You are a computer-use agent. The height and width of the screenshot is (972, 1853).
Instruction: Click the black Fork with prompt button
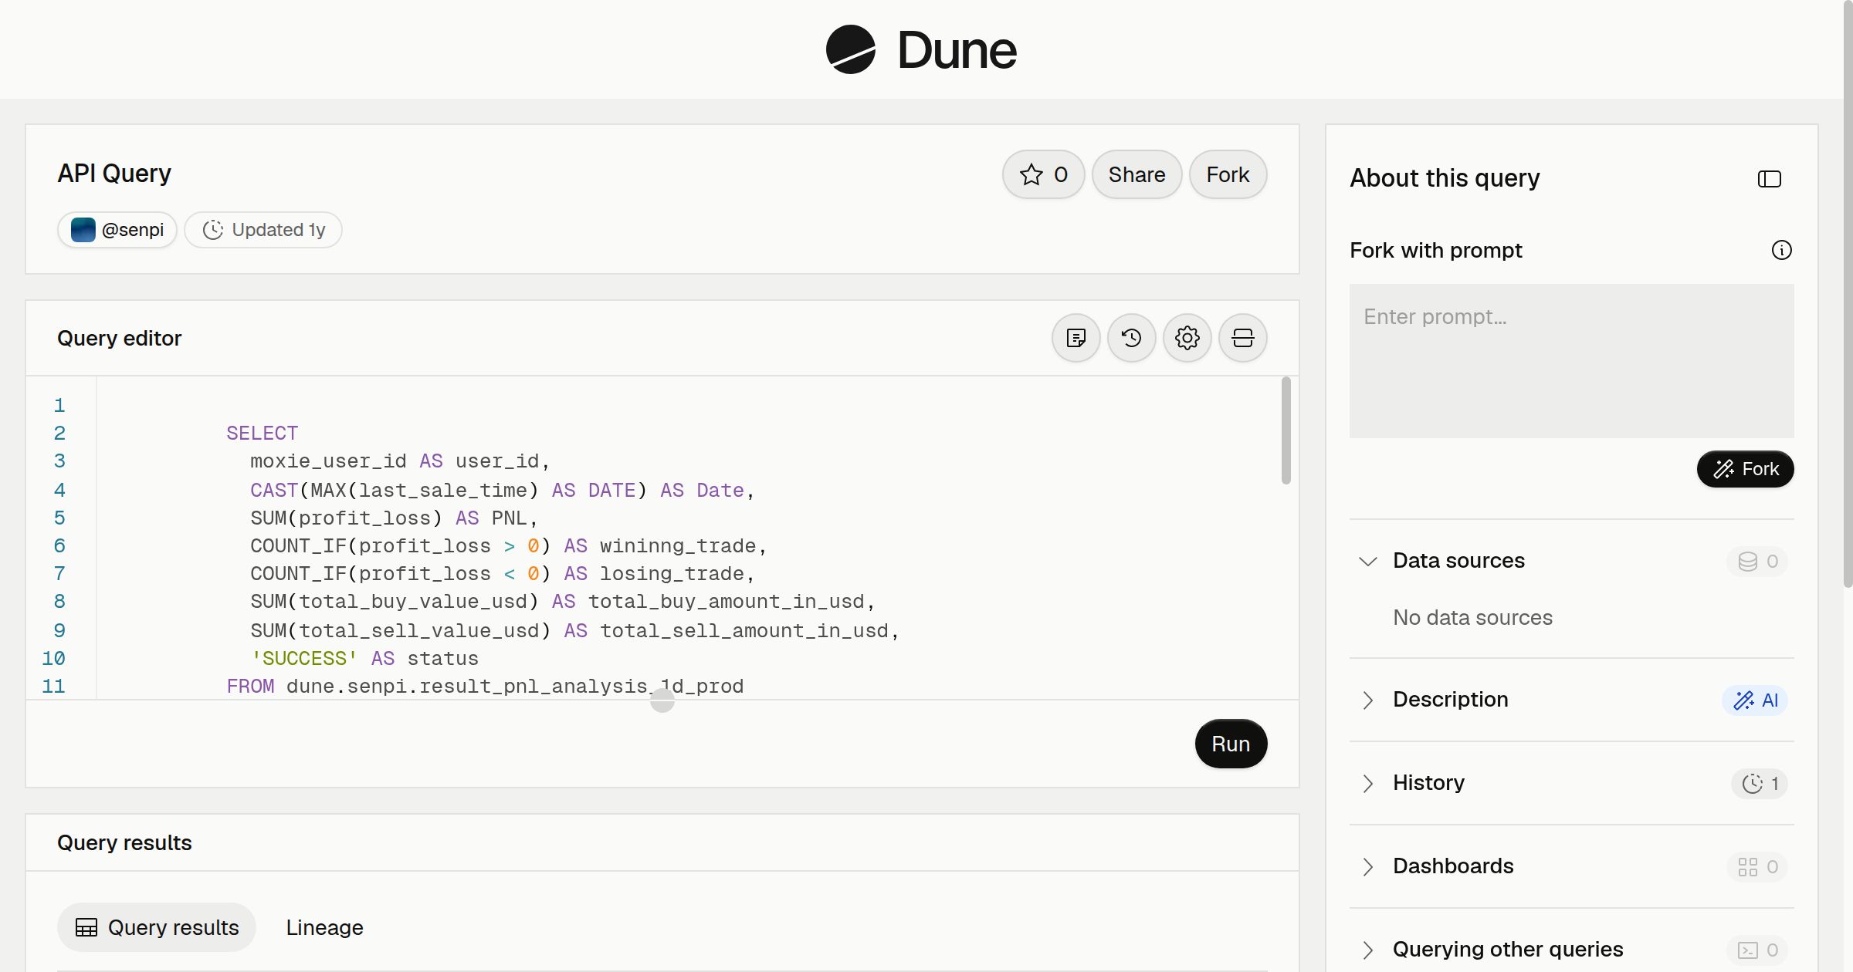pyautogui.click(x=1745, y=469)
